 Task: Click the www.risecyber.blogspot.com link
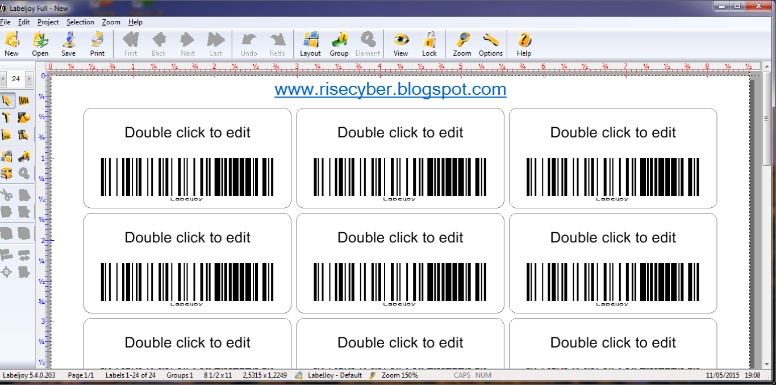(390, 89)
